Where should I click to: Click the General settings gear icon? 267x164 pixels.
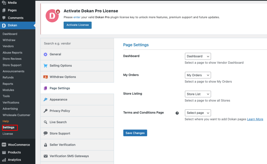coord(45,54)
